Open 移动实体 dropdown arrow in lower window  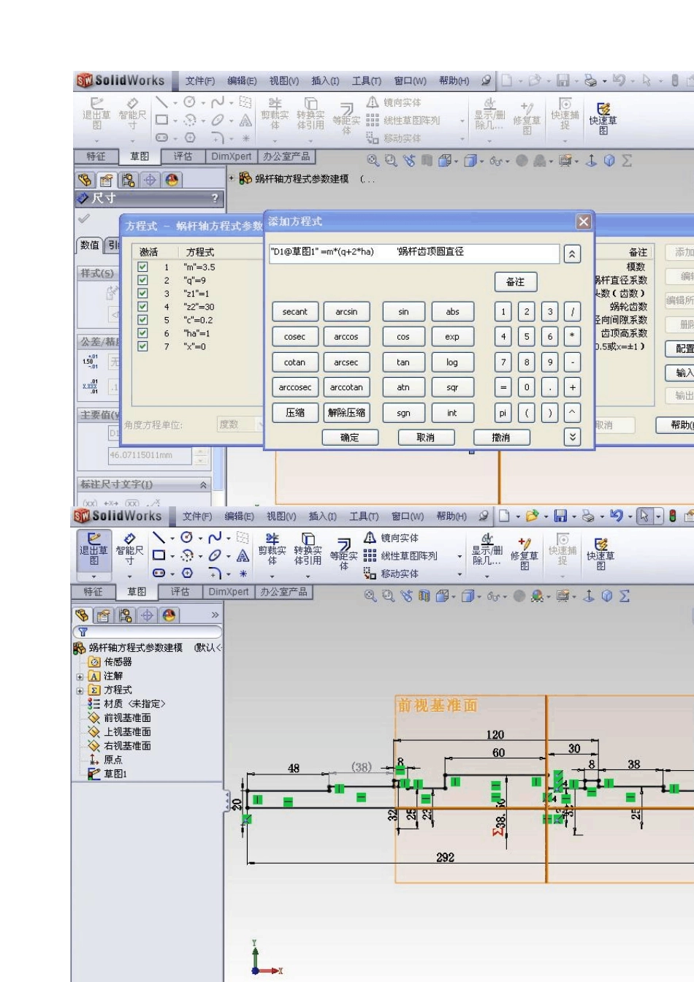[x=460, y=574]
